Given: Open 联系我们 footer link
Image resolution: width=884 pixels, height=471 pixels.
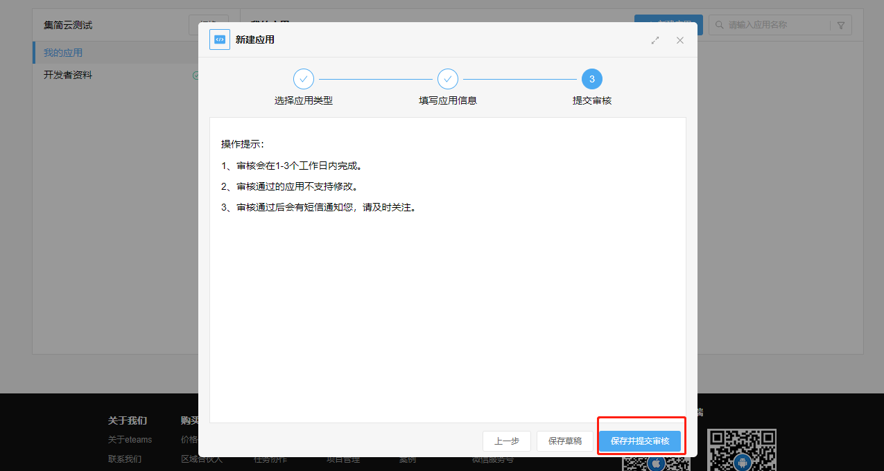Looking at the screenshot, I should click(x=125, y=459).
